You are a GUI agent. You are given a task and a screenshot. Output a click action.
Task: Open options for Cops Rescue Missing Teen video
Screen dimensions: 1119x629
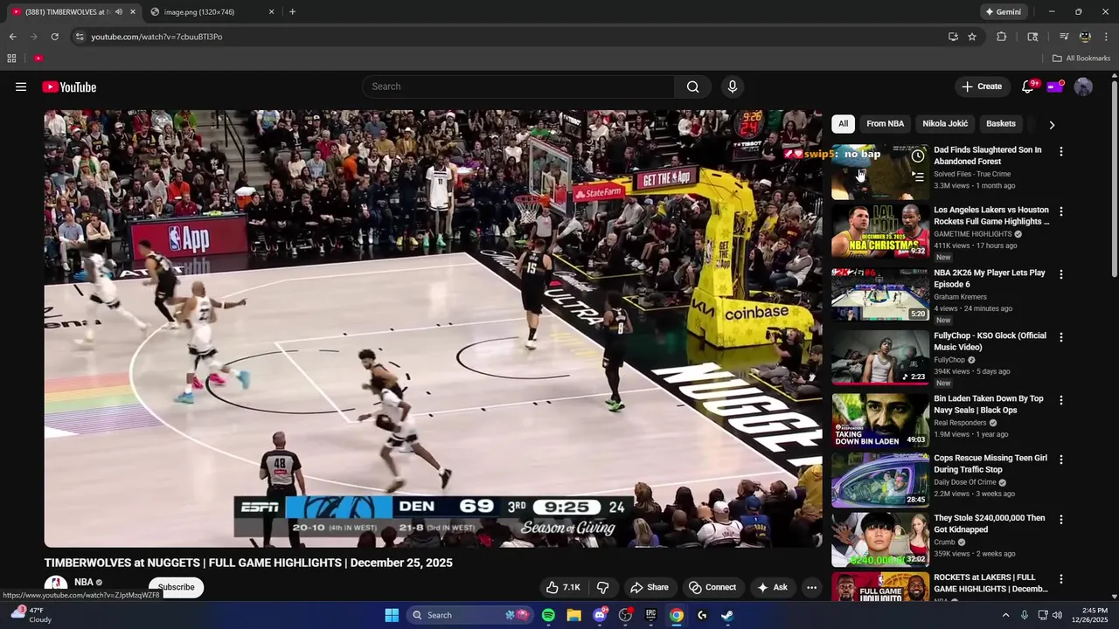tap(1060, 460)
